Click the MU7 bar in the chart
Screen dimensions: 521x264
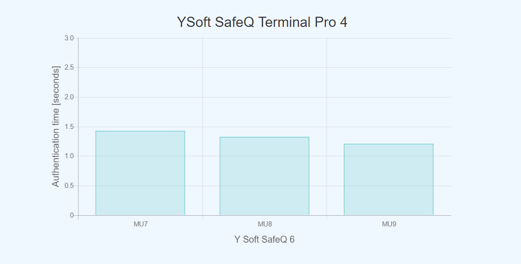pyautogui.click(x=140, y=173)
